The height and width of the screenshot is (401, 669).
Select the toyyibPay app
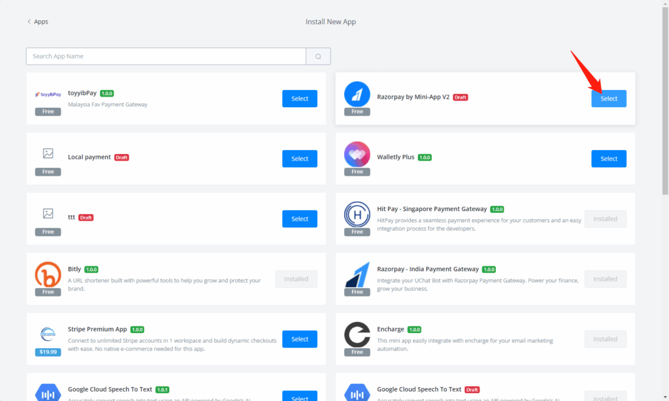[300, 99]
